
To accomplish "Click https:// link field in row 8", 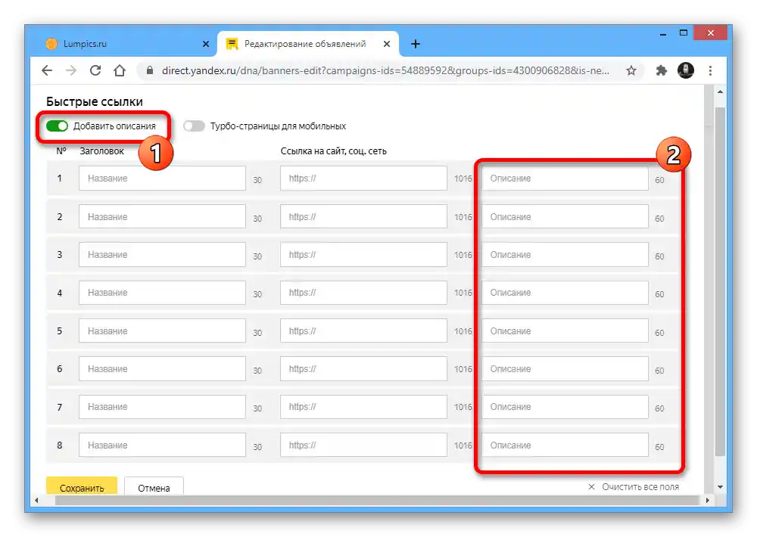I will tap(363, 445).
